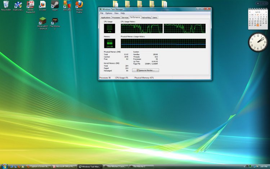Click the calendar gadget previous month arrow

(250, 12)
